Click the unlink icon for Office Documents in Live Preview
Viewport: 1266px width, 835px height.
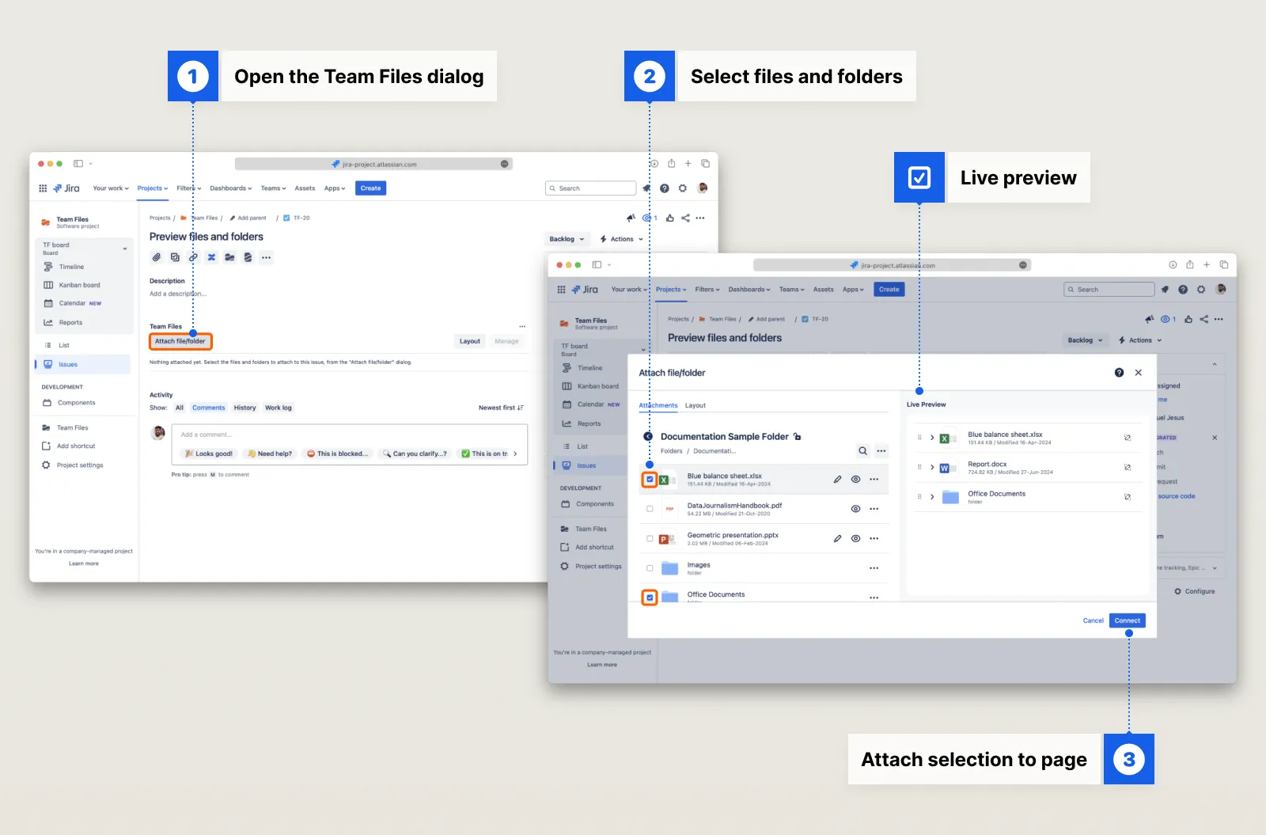point(1128,497)
